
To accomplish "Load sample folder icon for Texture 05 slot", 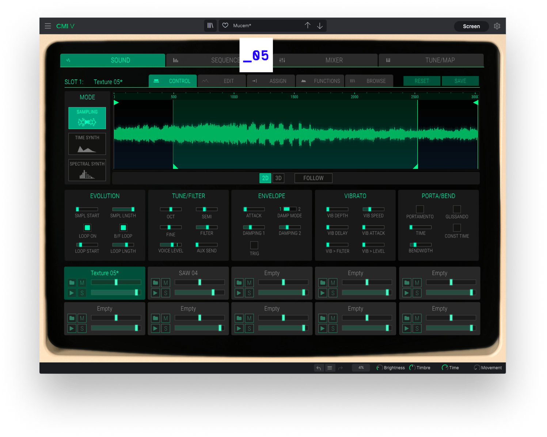I will click(72, 283).
